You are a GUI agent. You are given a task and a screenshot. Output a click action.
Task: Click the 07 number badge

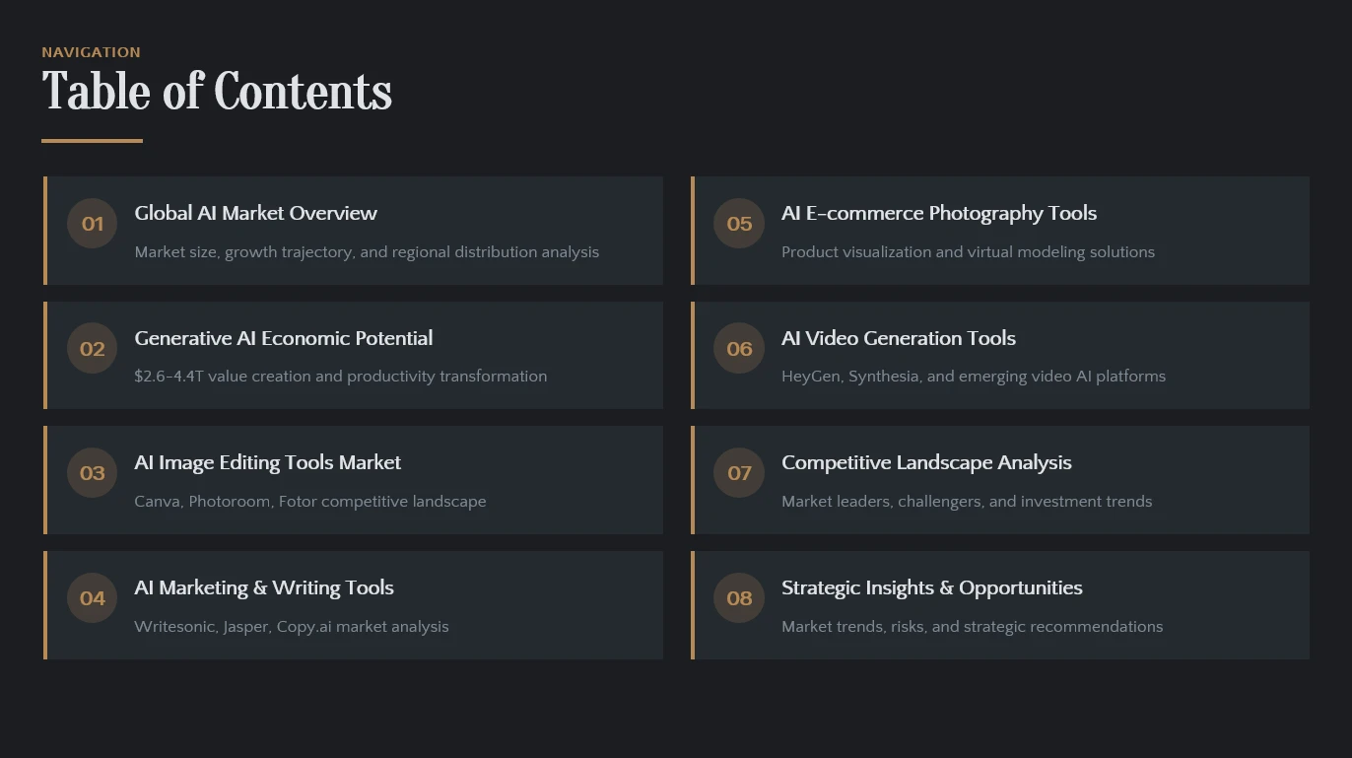coord(739,473)
